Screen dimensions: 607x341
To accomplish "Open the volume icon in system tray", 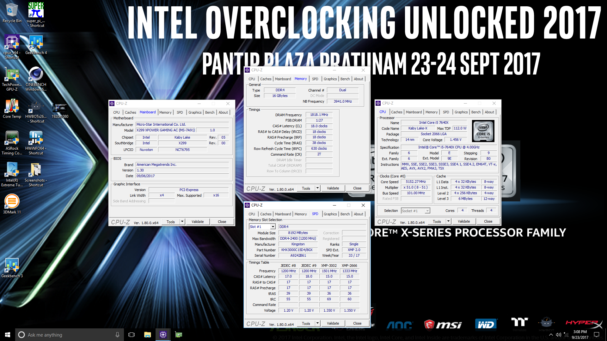I will pyautogui.click(x=558, y=335).
